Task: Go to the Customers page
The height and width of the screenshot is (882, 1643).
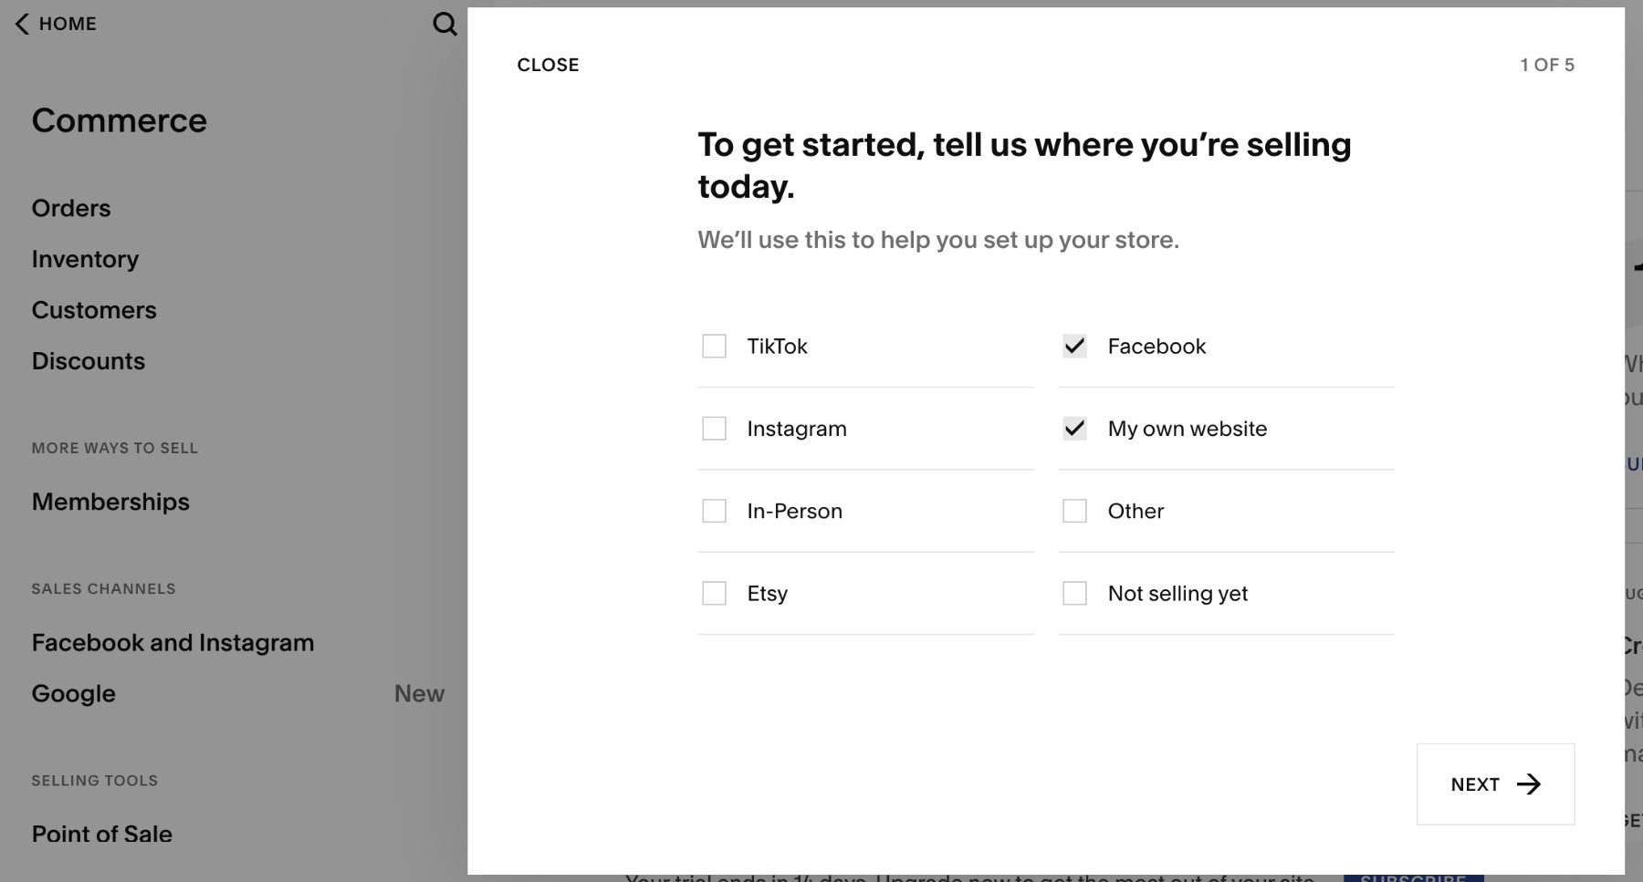Action: 93,310
